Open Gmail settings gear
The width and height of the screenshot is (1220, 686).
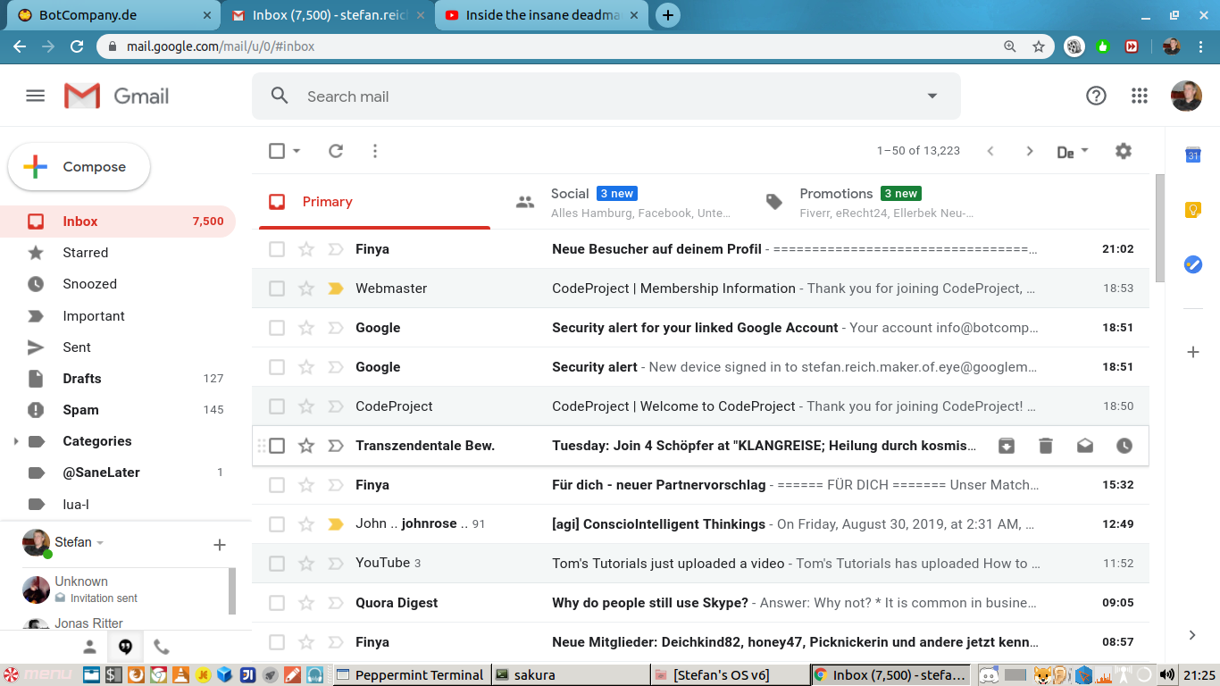tap(1124, 151)
